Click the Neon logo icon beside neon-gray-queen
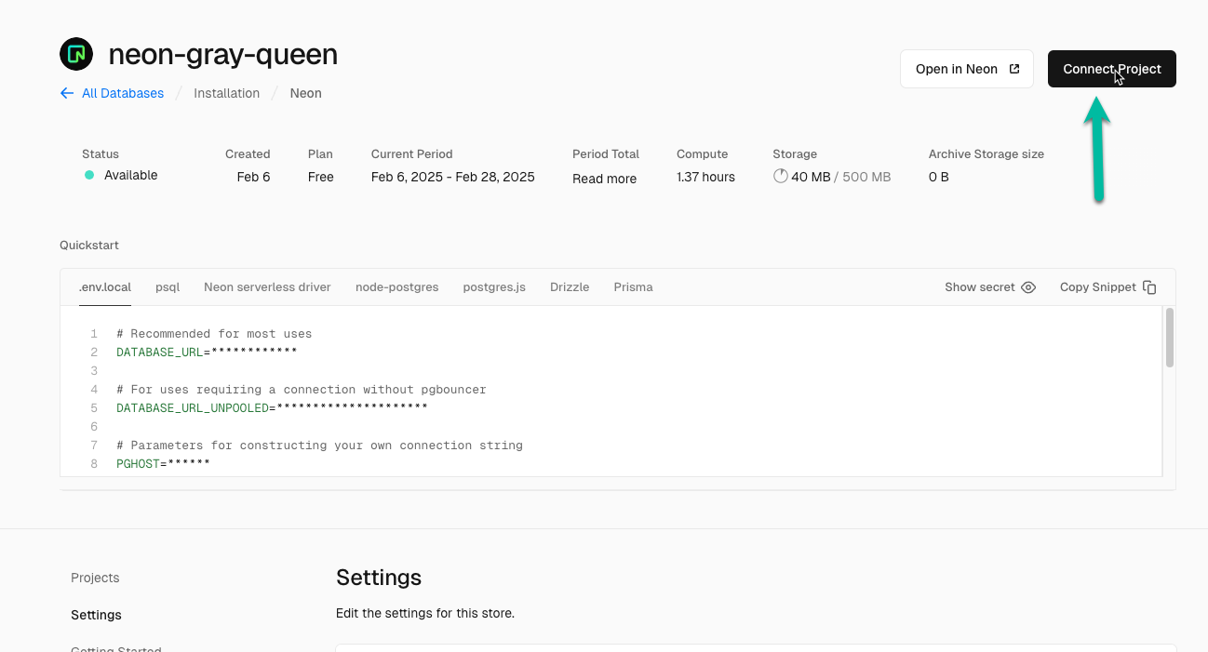The width and height of the screenshot is (1208, 652). pos(76,55)
